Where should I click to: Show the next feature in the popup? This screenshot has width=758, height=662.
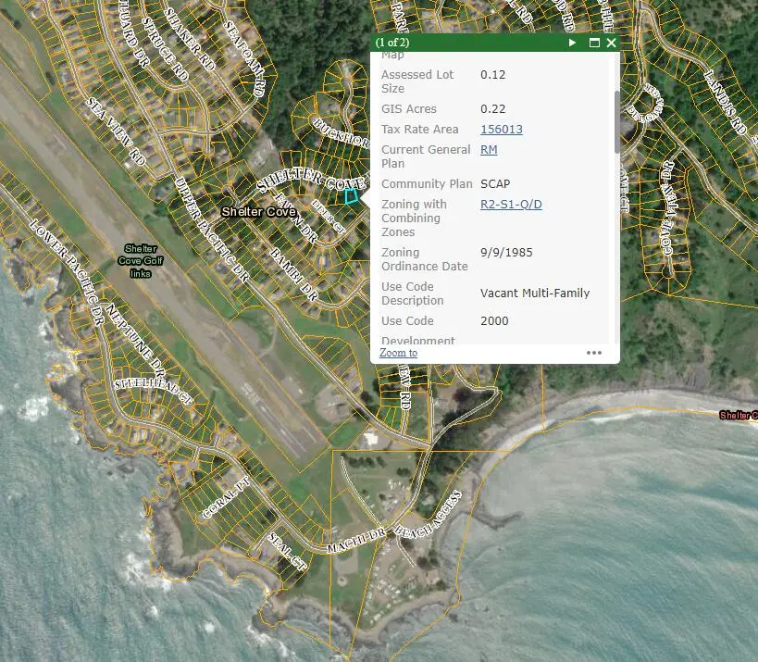(x=573, y=43)
